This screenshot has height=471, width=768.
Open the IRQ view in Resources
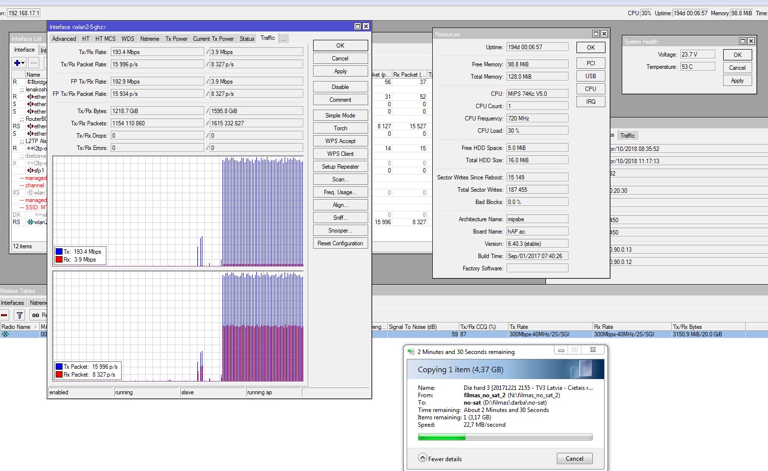click(x=591, y=102)
